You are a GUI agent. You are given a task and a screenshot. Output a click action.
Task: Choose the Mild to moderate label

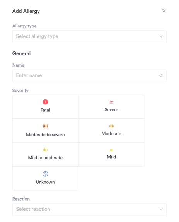[45, 157]
